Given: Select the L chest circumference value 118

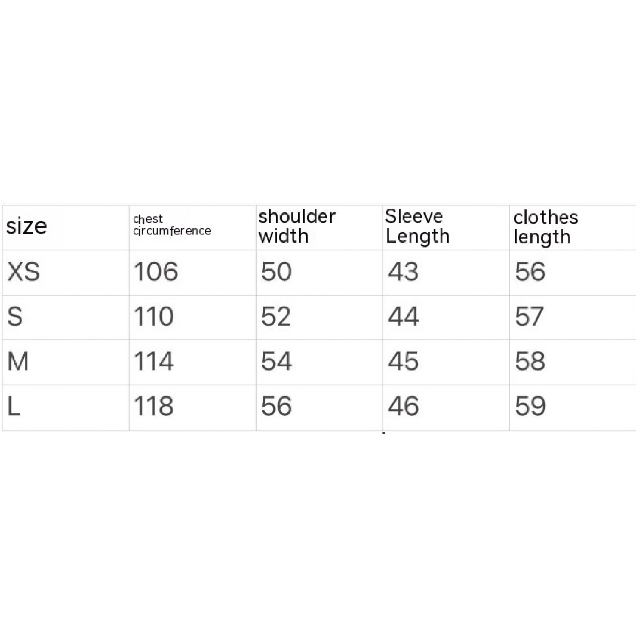Looking at the screenshot, I should click(154, 406).
